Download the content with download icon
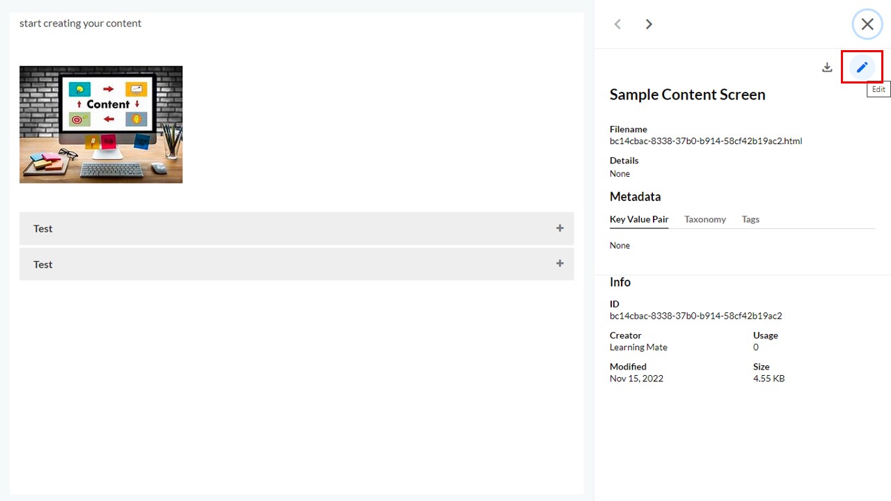This screenshot has width=891, height=501. point(827,67)
